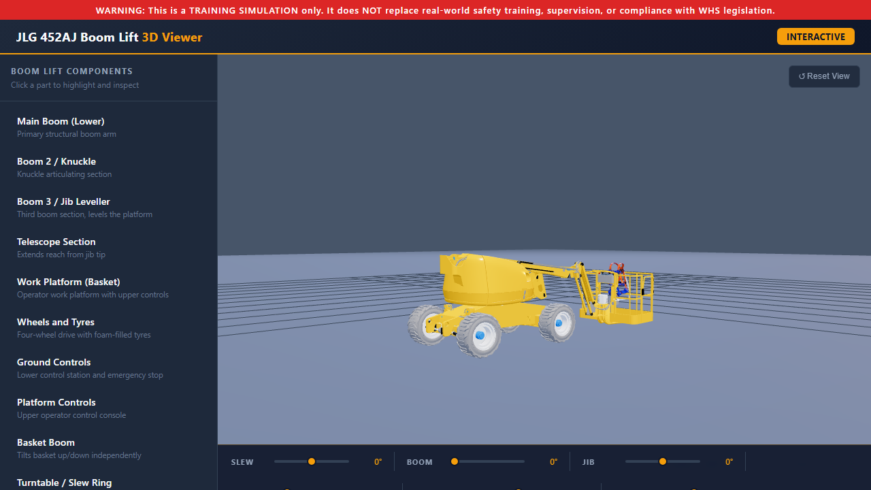
Task: Highlight Boom 3 / Jib Leveller part
Action: click(109, 208)
